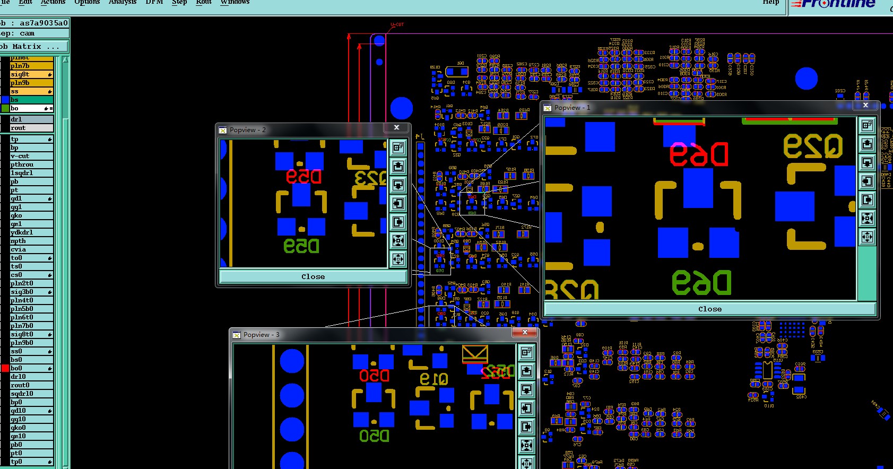The height and width of the screenshot is (469, 893).
Task: Click zoom in icon in Popview 3
Action: click(x=526, y=445)
